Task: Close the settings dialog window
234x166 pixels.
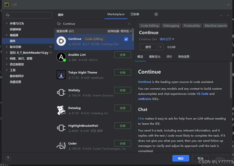Action: tap(228, 5)
